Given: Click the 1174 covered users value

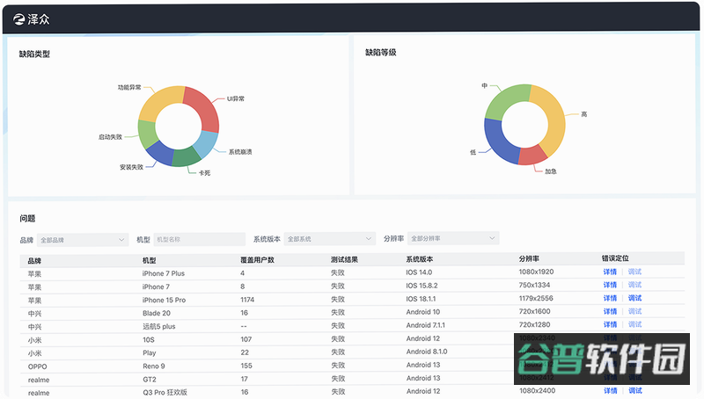Looking at the screenshot, I should (247, 300).
